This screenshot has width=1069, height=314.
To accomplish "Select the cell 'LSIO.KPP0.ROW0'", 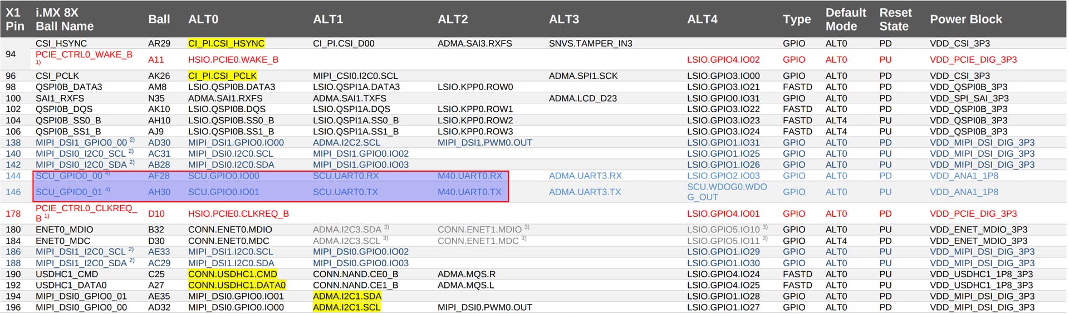I will pyautogui.click(x=475, y=87).
